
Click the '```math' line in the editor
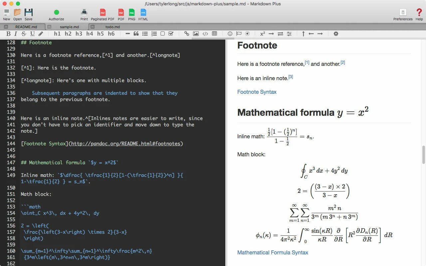tap(31, 207)
